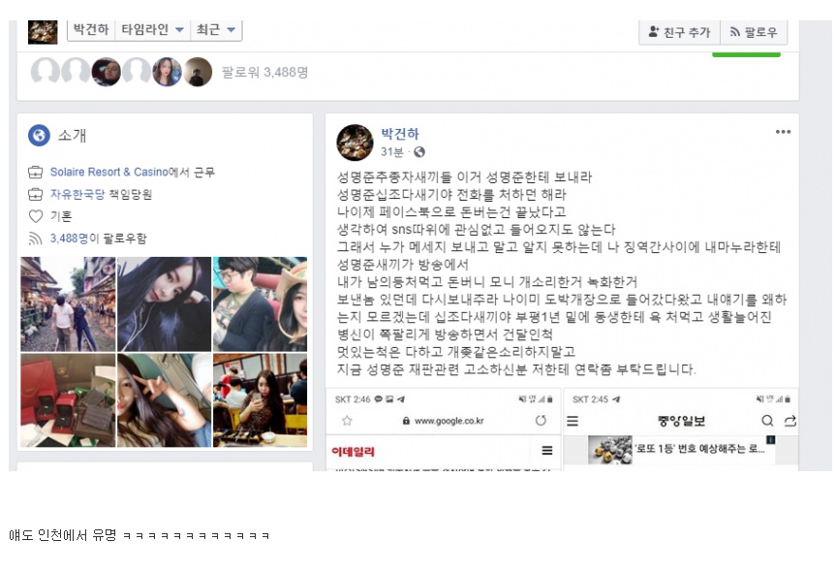Open the street market photo thumbnail

68,304
